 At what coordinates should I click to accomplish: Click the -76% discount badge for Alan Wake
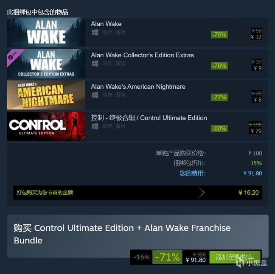[219, 34]
